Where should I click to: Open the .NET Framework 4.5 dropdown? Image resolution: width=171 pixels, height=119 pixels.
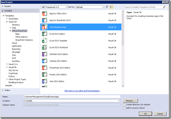coord(54,7)
